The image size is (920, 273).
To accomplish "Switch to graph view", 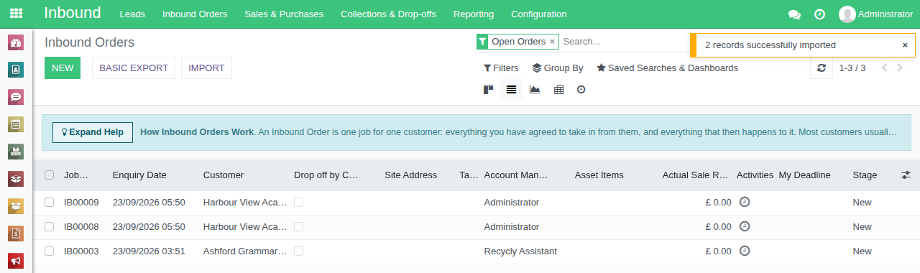I will 535,90.
